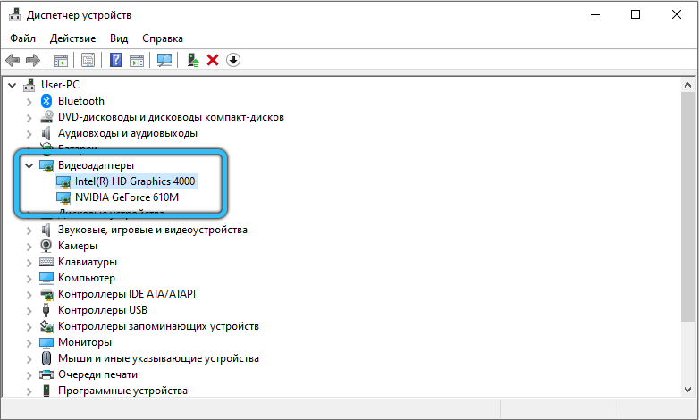This screenshot has height=420, width=699.
Task: Expand DVD-дисководы category chevron
Action: click(x=29, y=118)
